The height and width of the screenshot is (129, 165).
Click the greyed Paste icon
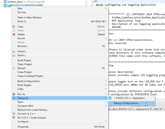click(x=14, y=30)
